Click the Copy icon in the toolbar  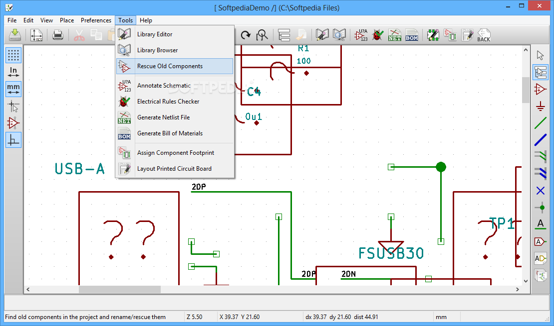tap(96, 35)
